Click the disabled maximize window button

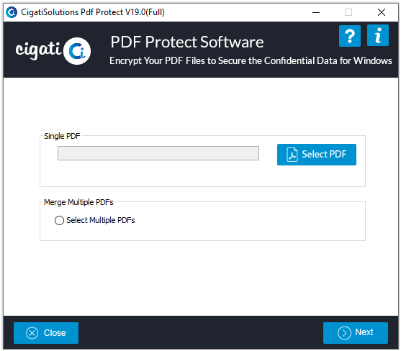point(348,12)
